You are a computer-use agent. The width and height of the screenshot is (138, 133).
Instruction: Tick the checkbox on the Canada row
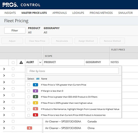click(13, 121)
